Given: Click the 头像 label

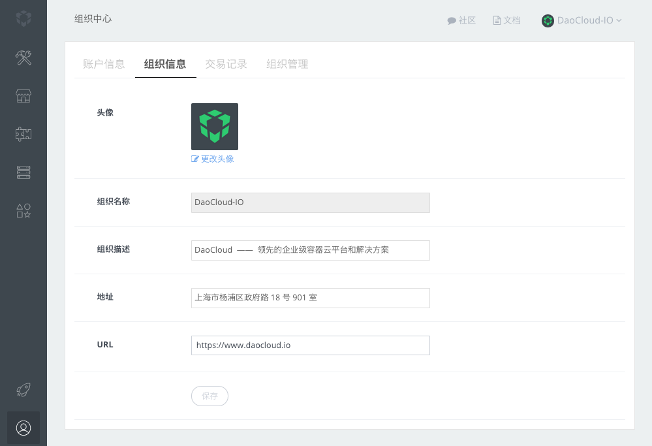Looking at the screenshot, I should point(105,113).
